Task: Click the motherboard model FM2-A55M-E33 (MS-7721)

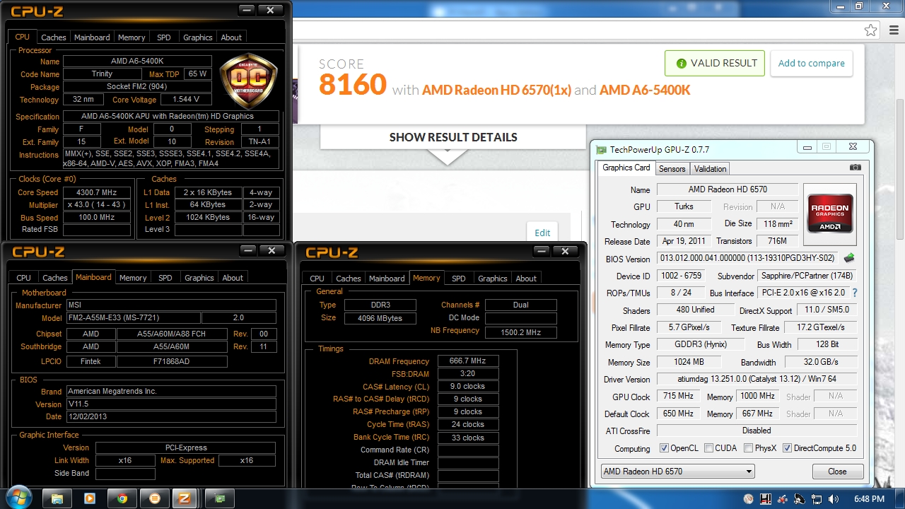Action: [133, 318]
